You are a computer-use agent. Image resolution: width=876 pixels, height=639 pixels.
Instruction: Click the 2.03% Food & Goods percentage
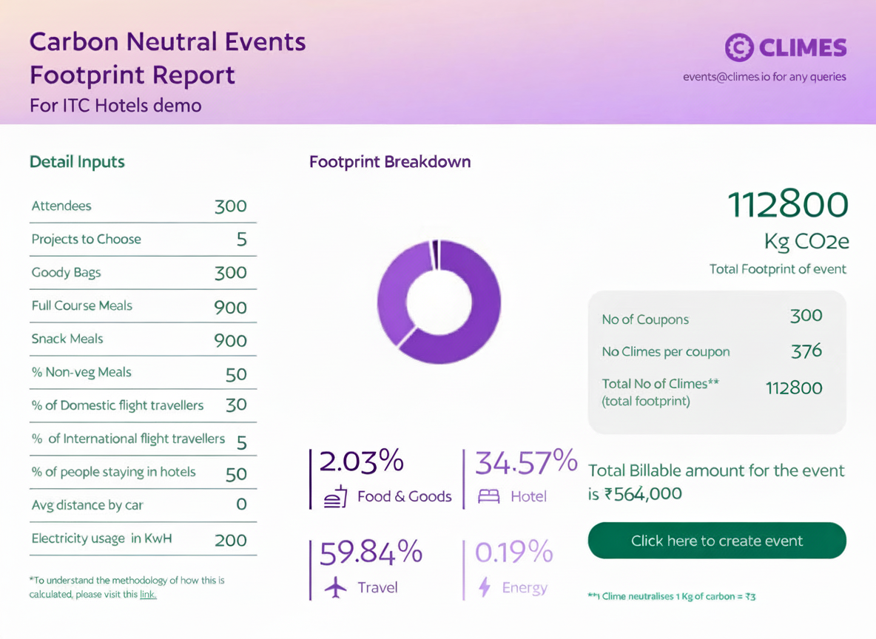coord(362,462)
